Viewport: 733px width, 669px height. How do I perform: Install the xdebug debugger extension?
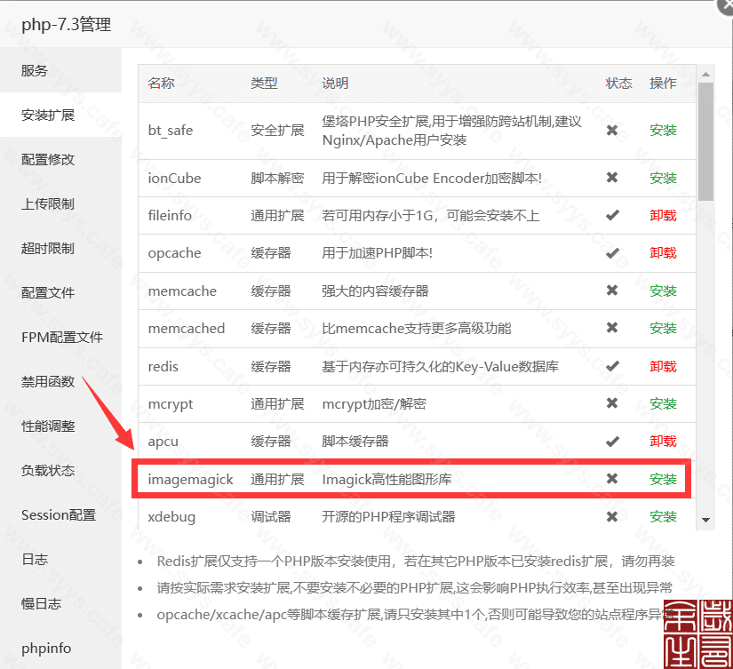(x=663, y=516)
